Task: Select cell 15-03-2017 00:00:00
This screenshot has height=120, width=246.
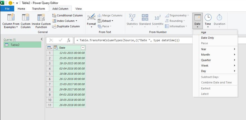Action: (x=69, y=84)
